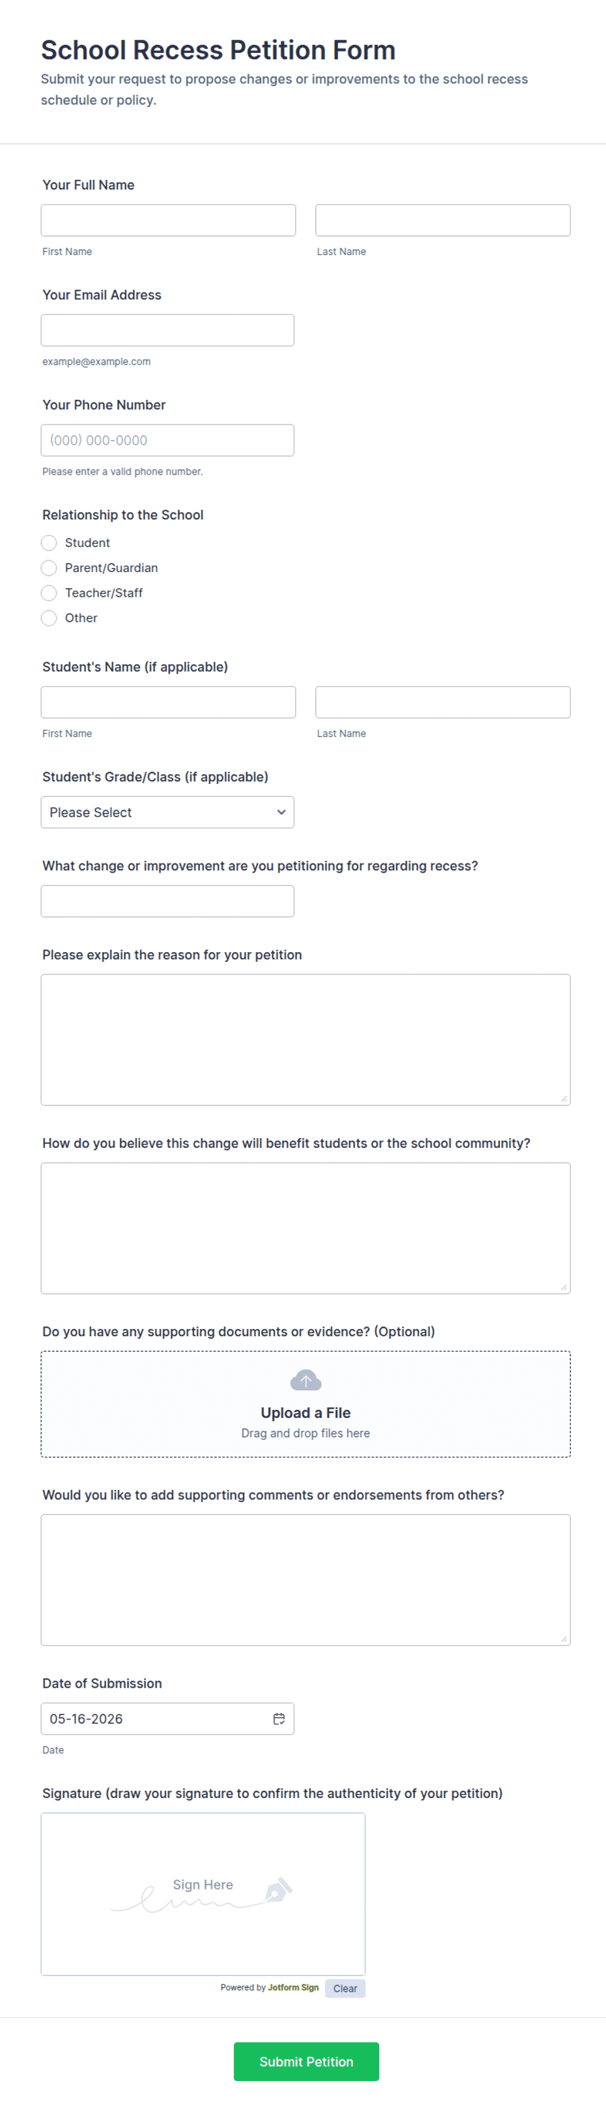Image resolution: width=606 pixels, height=2113 pixels.
Task: Click the cloud upload icon
Action: (x=306, y=1381)
